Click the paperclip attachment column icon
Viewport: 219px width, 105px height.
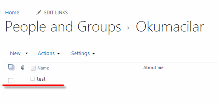pos(23,68)
